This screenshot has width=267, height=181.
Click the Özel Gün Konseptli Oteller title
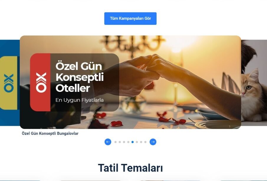(x=80, y=77)
